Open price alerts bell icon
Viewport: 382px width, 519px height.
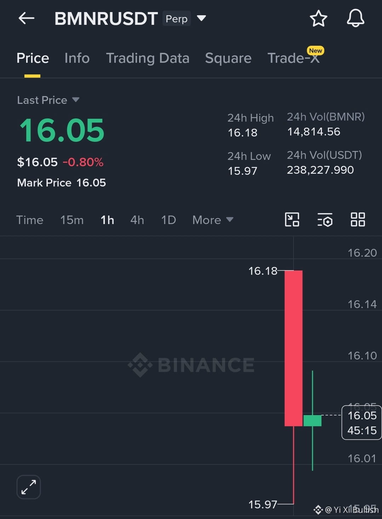click(x=355, y=18)
